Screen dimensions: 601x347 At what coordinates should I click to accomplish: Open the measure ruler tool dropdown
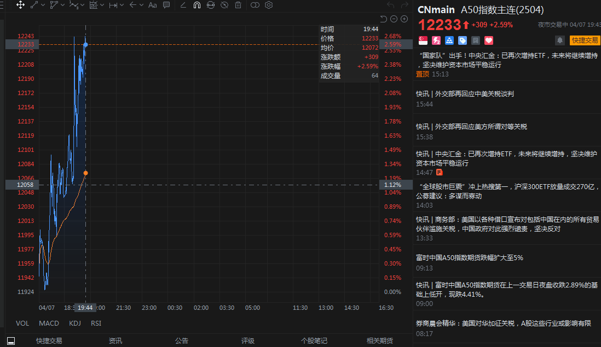click(122, 5)
